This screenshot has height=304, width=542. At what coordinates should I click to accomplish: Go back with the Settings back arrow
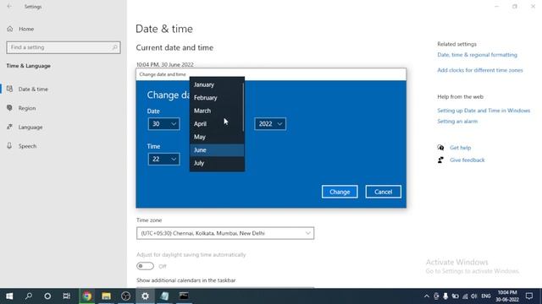click(x=9, y=6)
